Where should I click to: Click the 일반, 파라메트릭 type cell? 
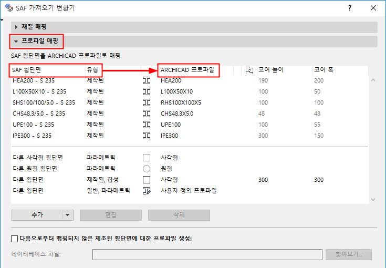tap(108, 191)
